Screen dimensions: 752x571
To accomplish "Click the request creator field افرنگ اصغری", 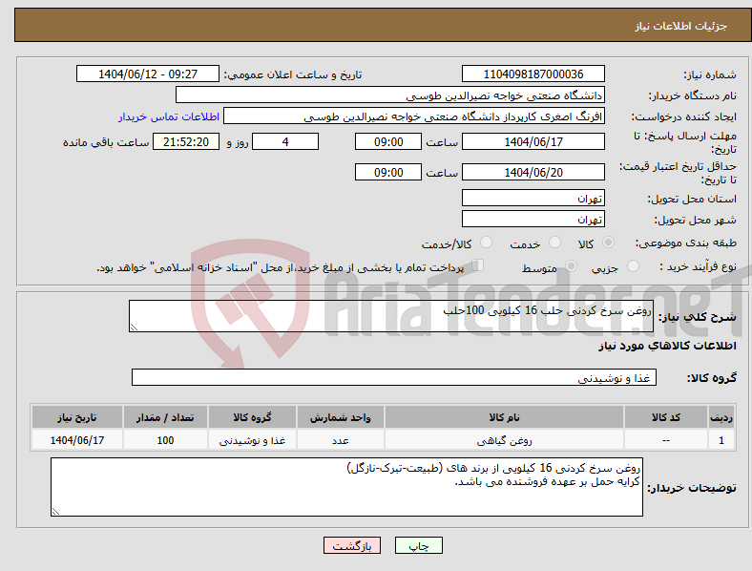I will point(414,116).
